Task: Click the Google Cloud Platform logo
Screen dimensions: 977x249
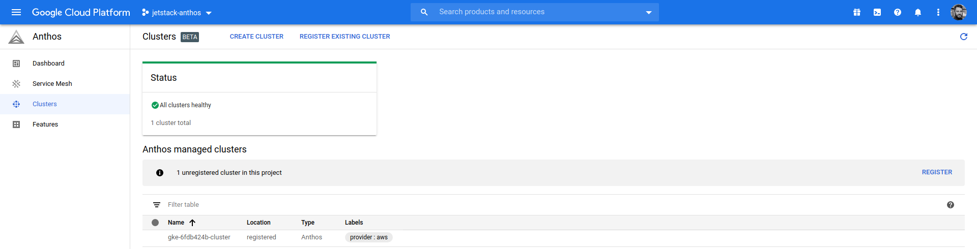Action: pos(81,12)
